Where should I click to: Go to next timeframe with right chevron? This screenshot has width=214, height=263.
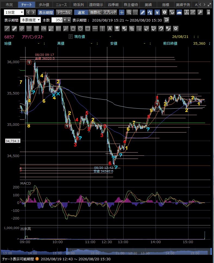click(33, 13)
